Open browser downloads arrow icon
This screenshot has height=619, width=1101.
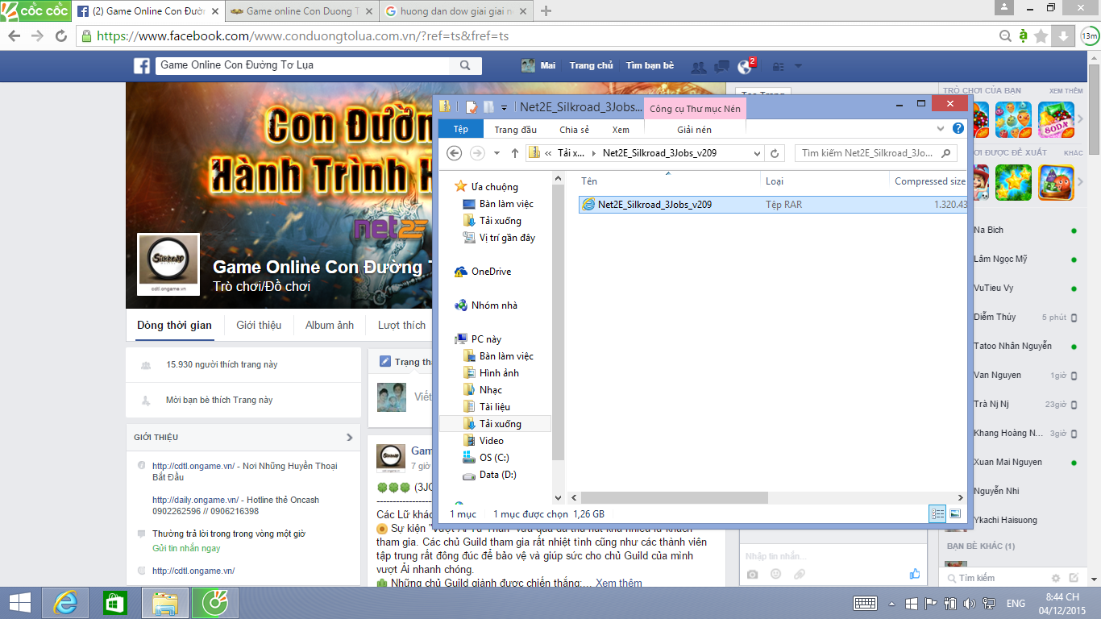[x=1064, y=36]
